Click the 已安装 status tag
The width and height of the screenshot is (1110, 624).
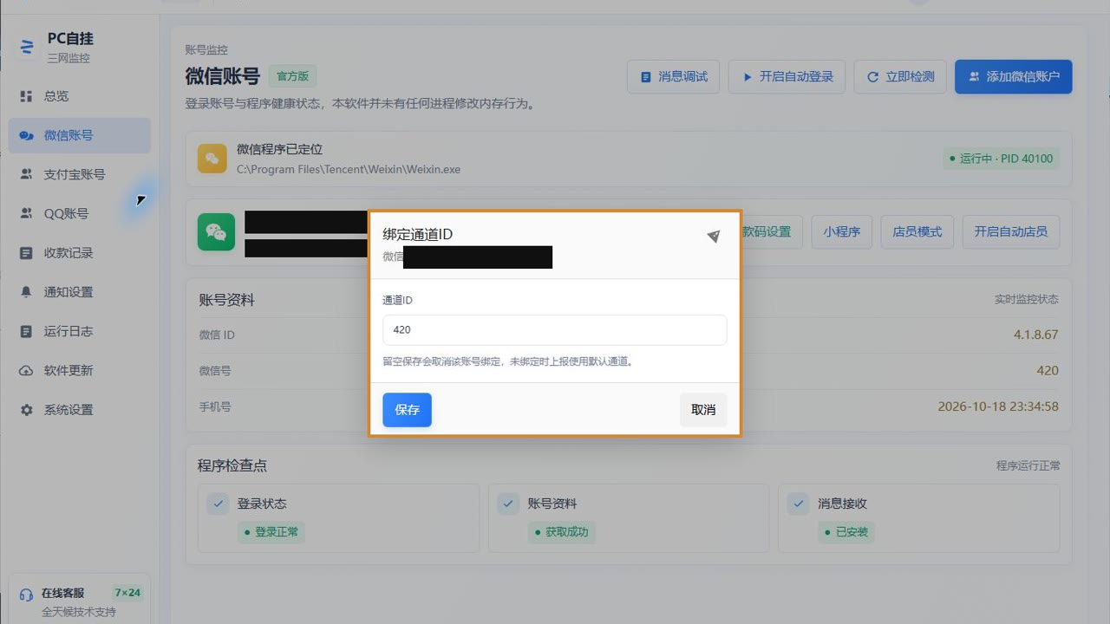846,531
